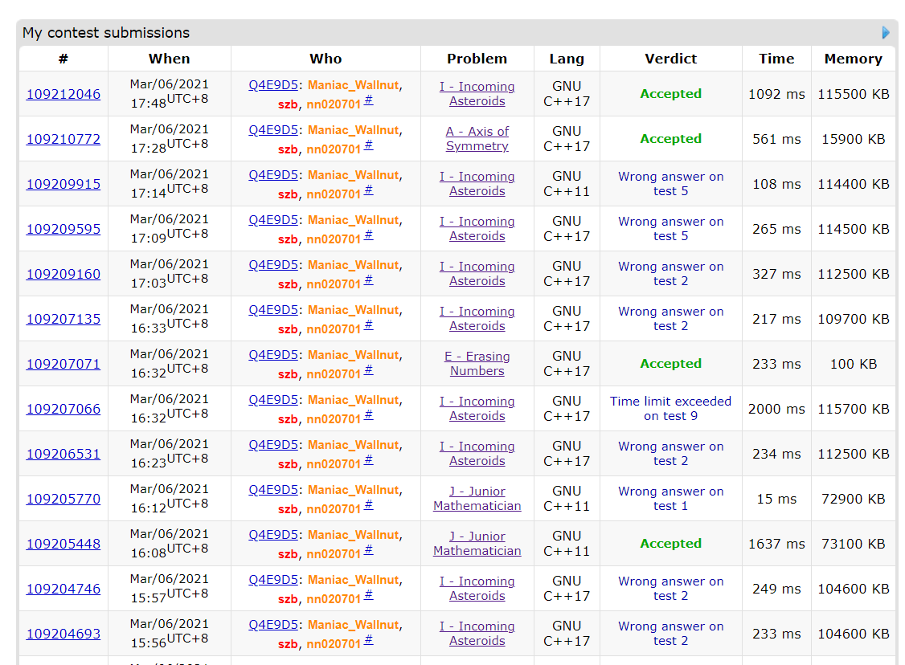Open Maniac_Wallnut profile in row 109209160
The image size is (905, 665).
click(x=353, y=265)
